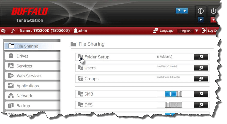Click the DFS label

pos(88,105)
